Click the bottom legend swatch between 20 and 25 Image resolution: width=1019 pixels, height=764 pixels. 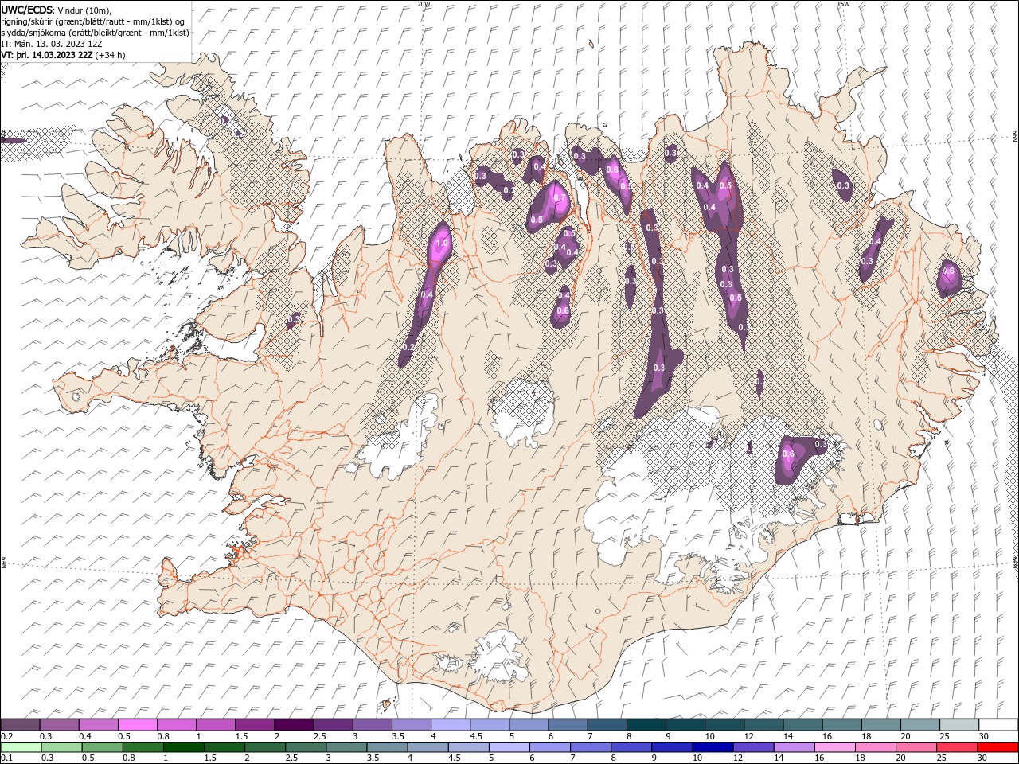916,747
